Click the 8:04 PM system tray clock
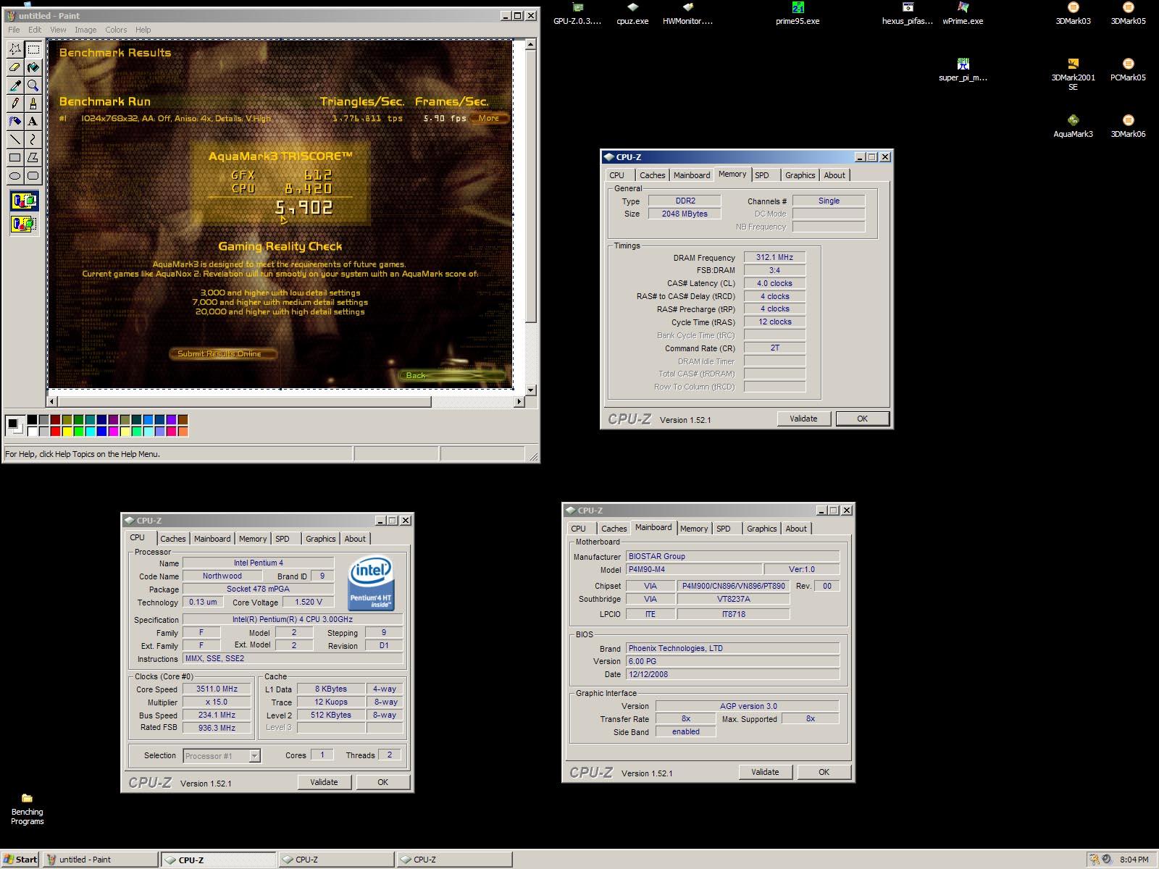 tap(1134, 860)
